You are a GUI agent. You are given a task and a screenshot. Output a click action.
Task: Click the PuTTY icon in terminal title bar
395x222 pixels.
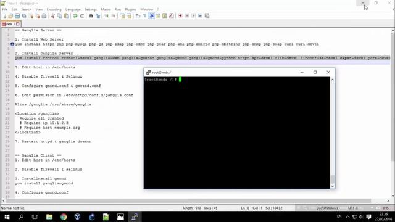pos(148,72)
